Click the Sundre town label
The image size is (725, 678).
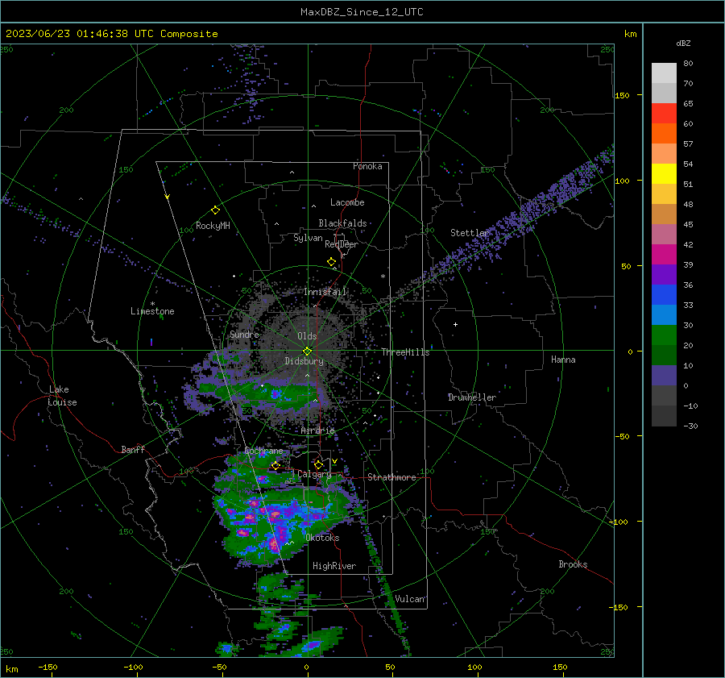(x=244, y=334)
